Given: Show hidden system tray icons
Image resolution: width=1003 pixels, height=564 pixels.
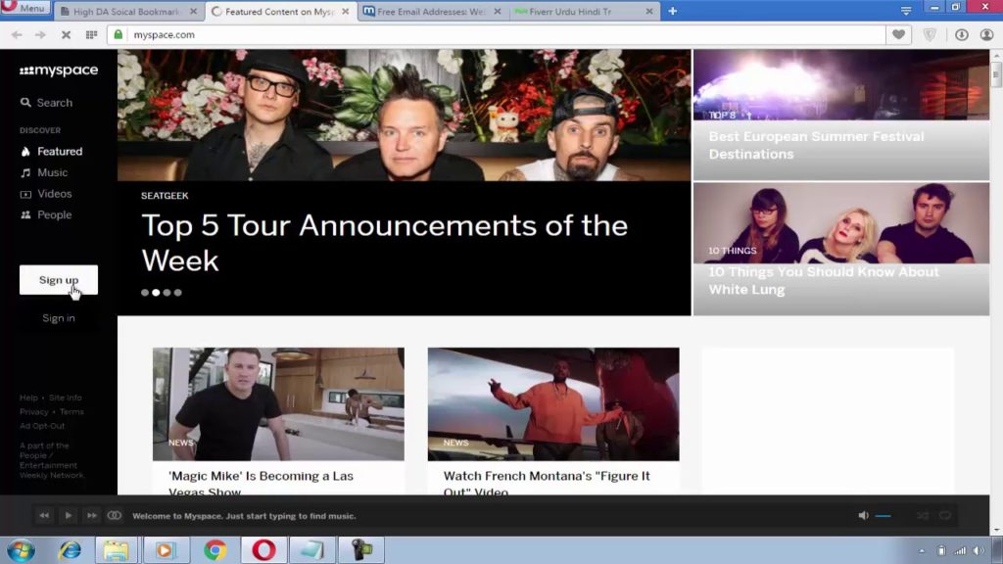Looking at the screenshot, I should point(922,551).
